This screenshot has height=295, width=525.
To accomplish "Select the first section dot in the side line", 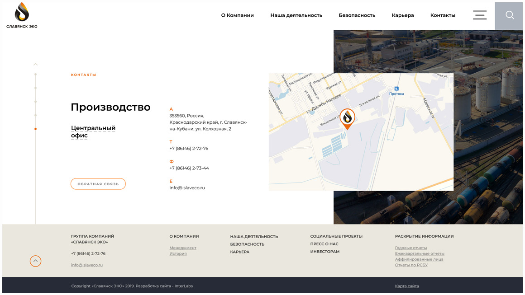I will coord(35,74).
